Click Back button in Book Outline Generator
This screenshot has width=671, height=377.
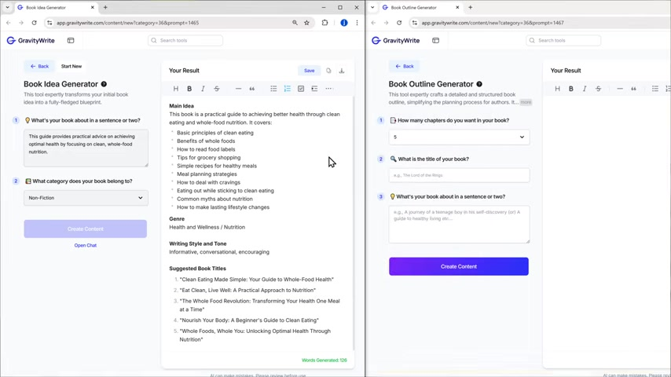(405, 66)
